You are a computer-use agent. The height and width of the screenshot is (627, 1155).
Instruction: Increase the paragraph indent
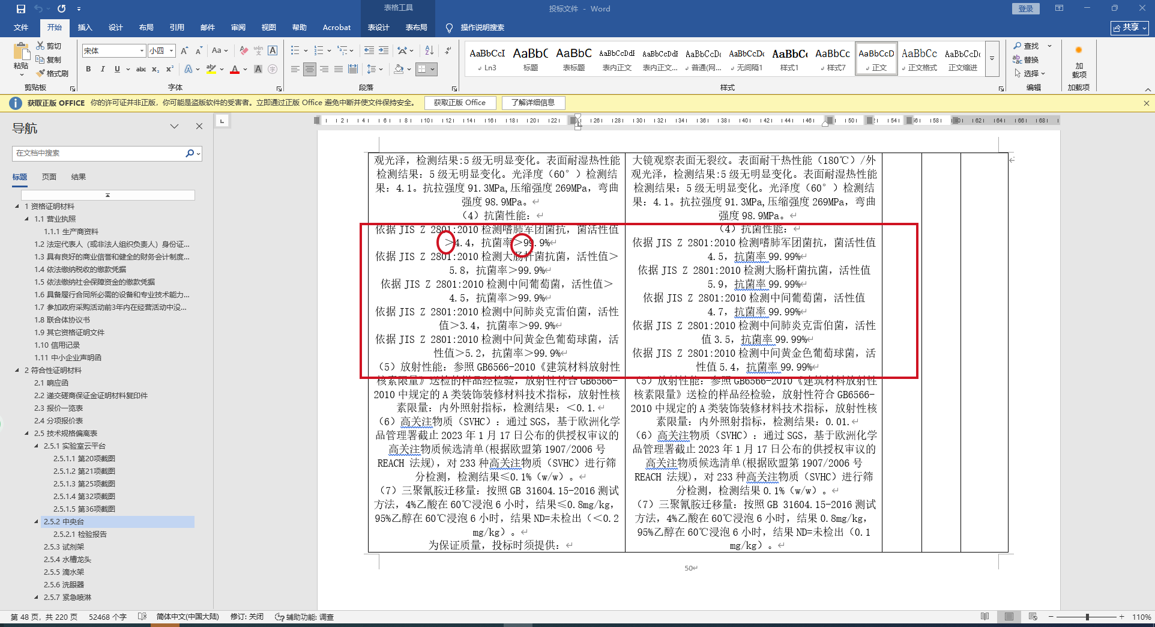tap(383, 51)
